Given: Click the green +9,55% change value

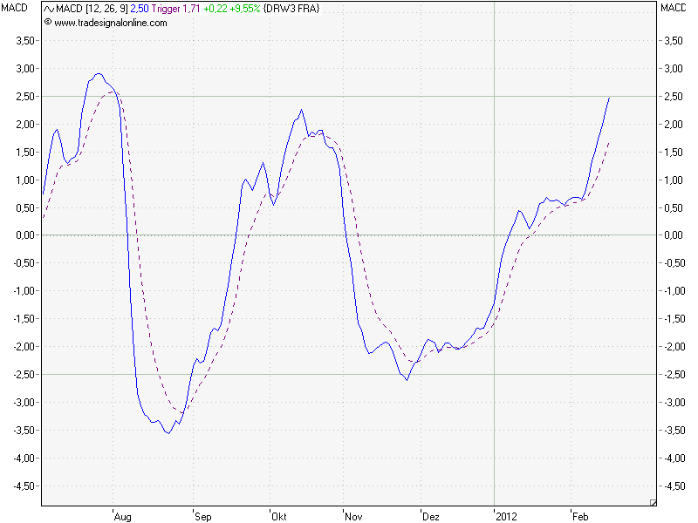Looking at the screenshot, I should click(245, 9).
